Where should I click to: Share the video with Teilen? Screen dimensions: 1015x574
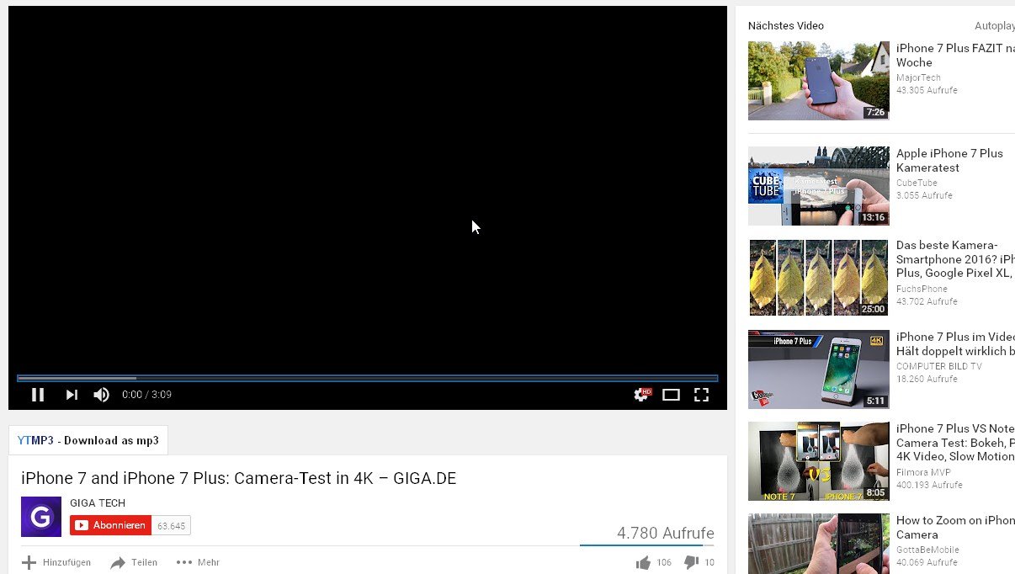click(134, 562)
